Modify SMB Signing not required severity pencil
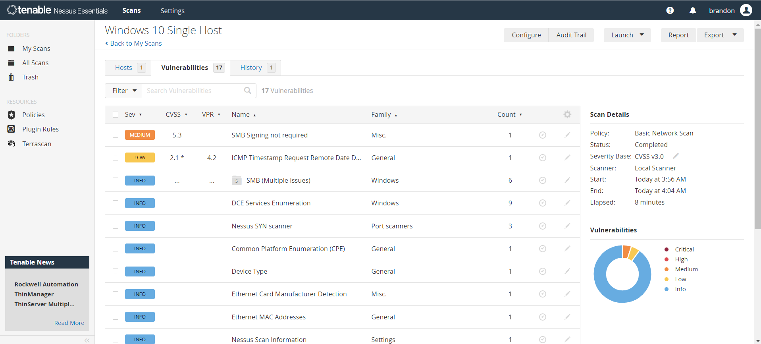 click(567, 135)
